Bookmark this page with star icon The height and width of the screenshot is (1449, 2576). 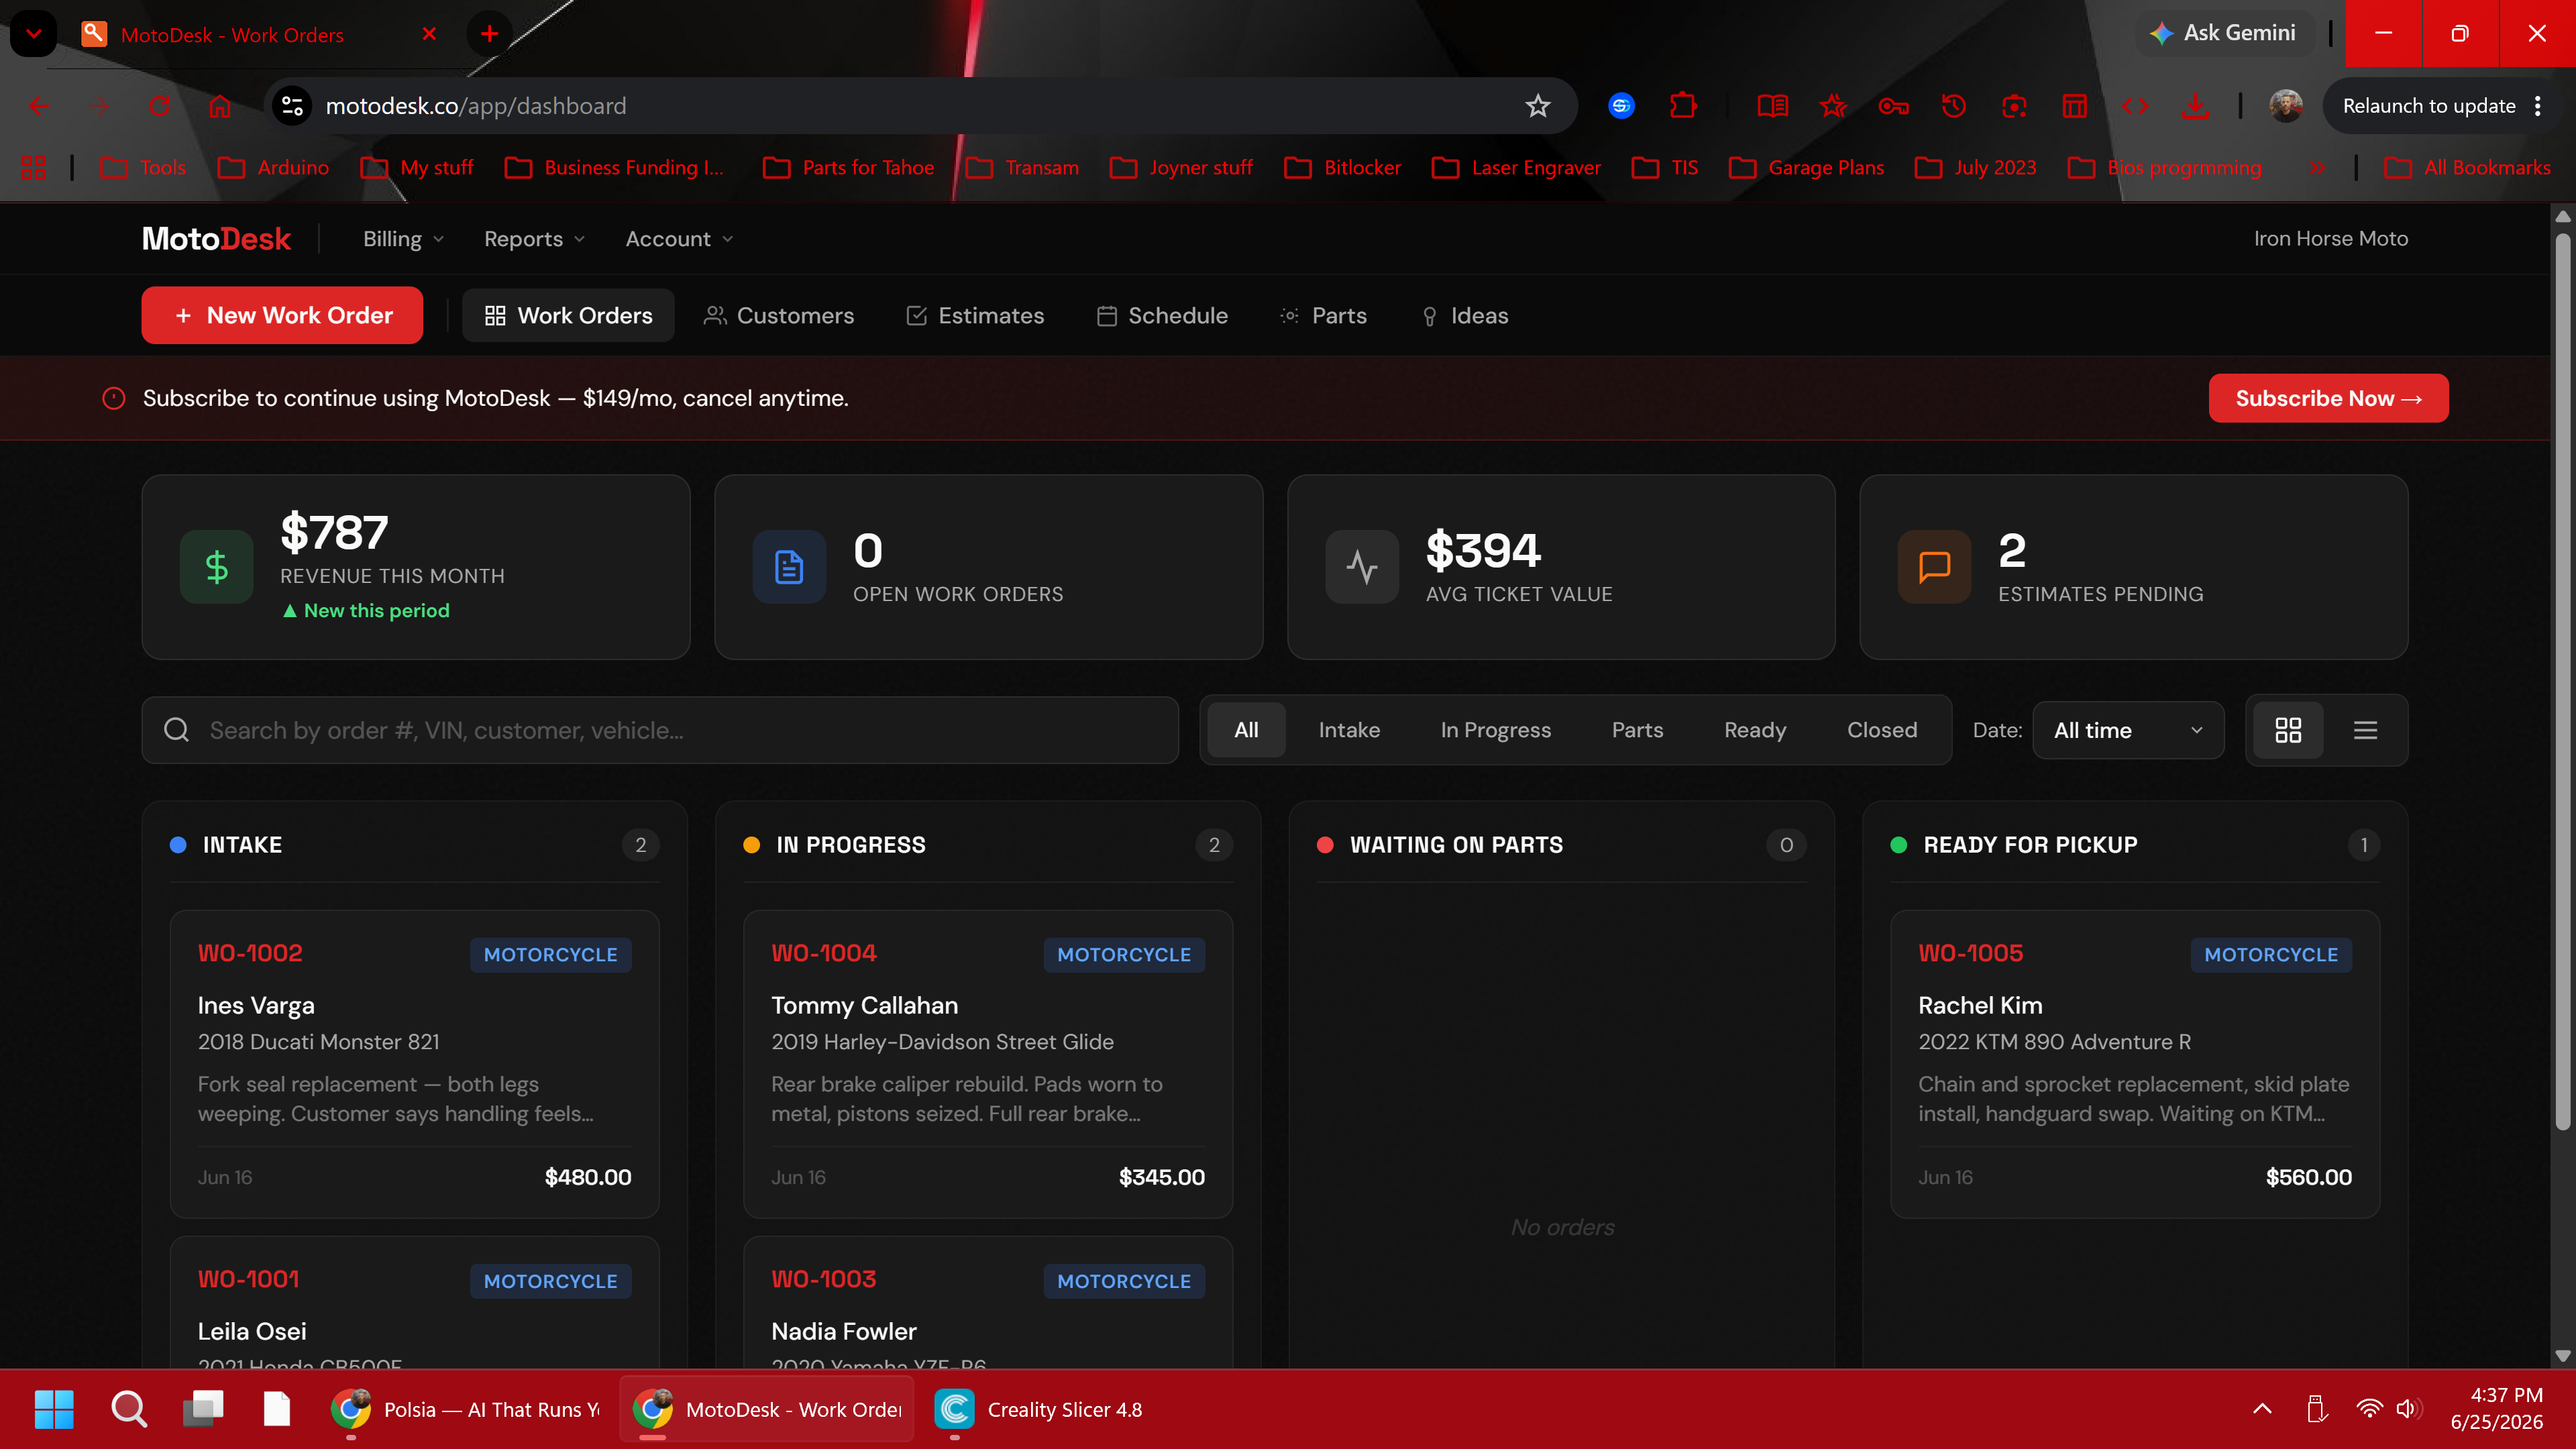click(1537, 106)
